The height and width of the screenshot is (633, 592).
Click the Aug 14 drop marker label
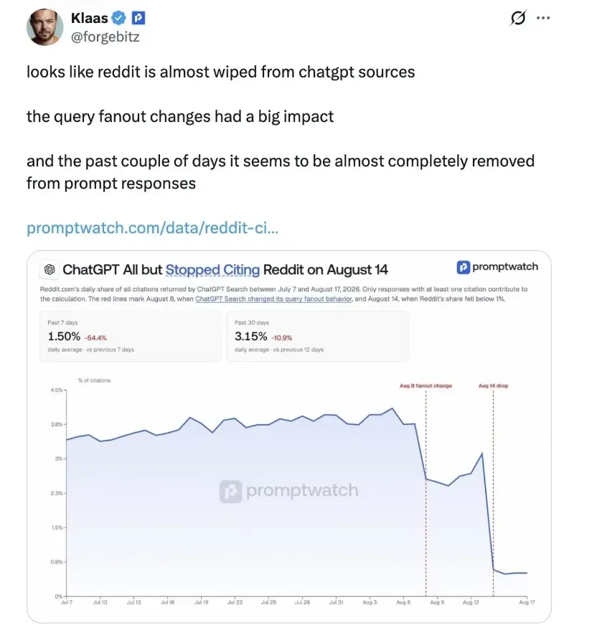click(493, 385)
